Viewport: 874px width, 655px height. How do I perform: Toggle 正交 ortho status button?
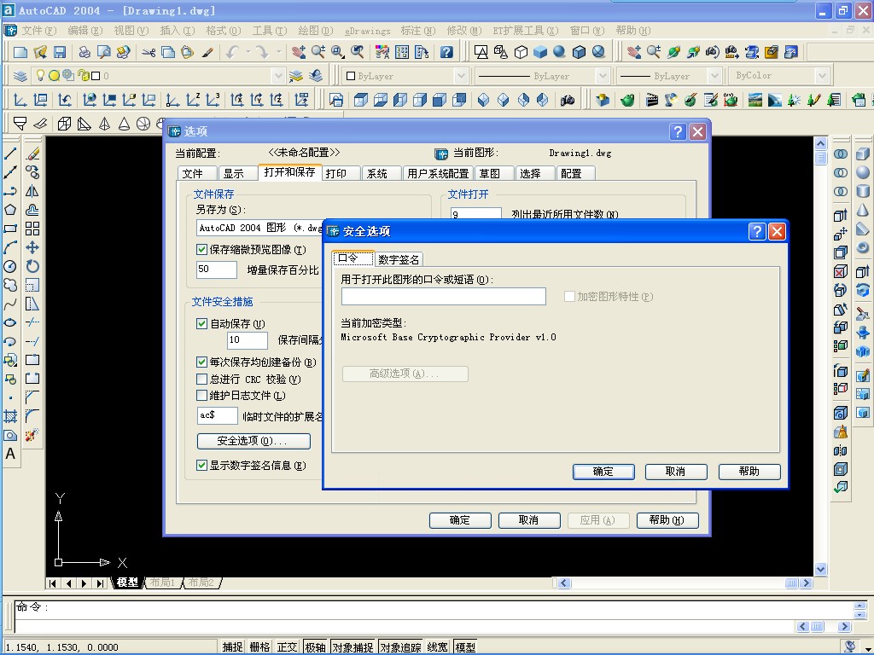(x=287, y=646)
